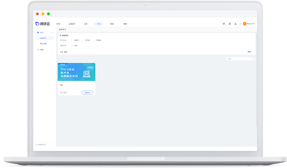The image size is (287, 168).
Task: Click the red close window button
Action: 37,14
